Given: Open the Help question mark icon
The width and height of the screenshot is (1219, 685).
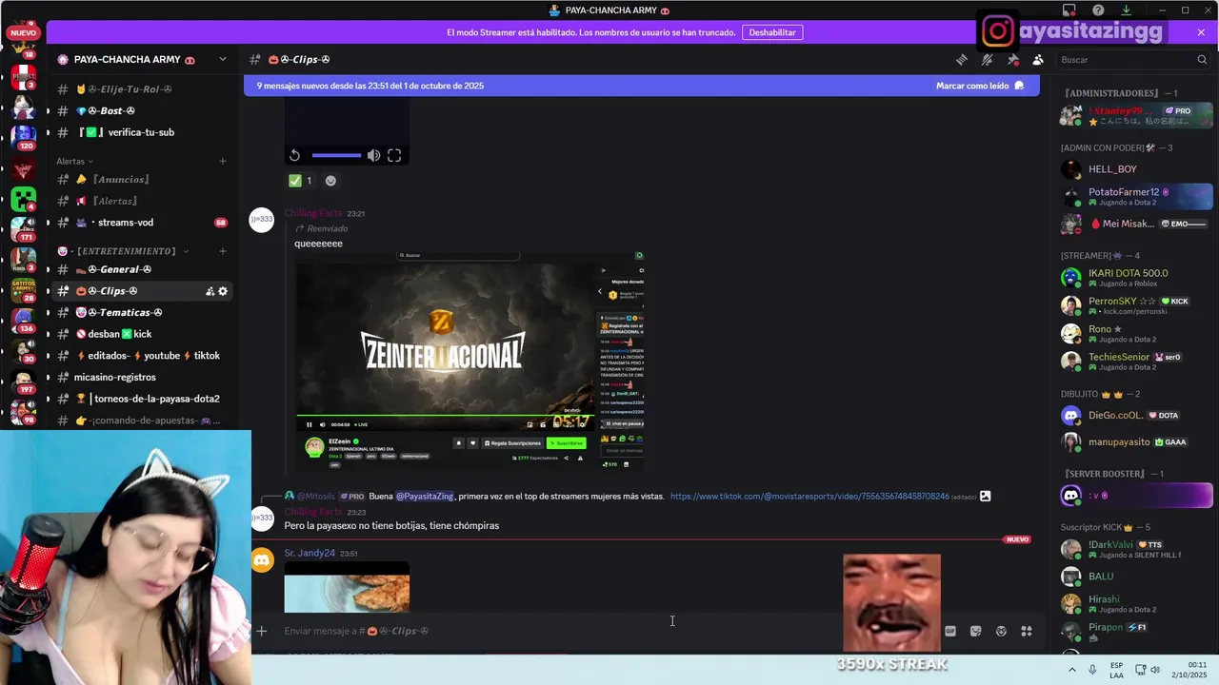Looking at the screenshot, I should [1098, 10].
